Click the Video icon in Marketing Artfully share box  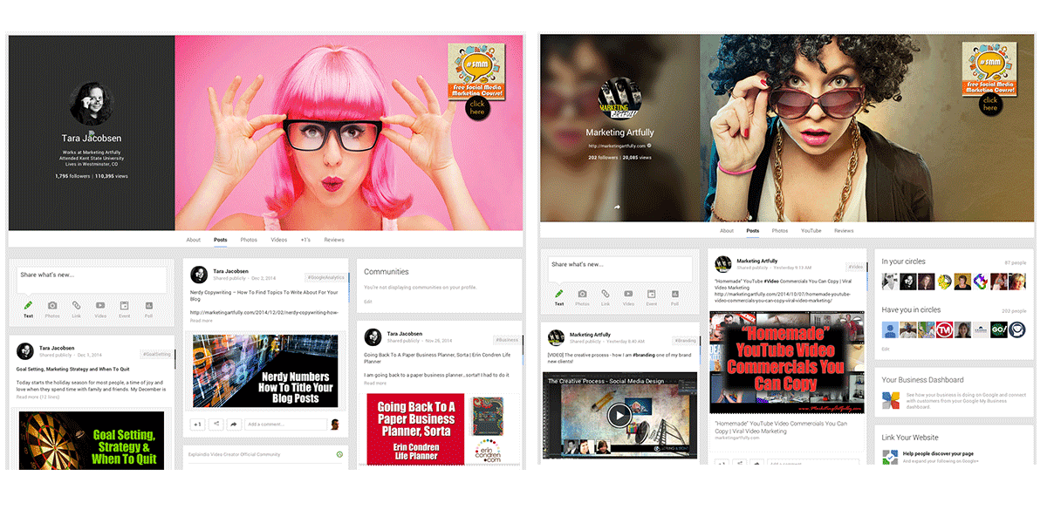point(628,294)
